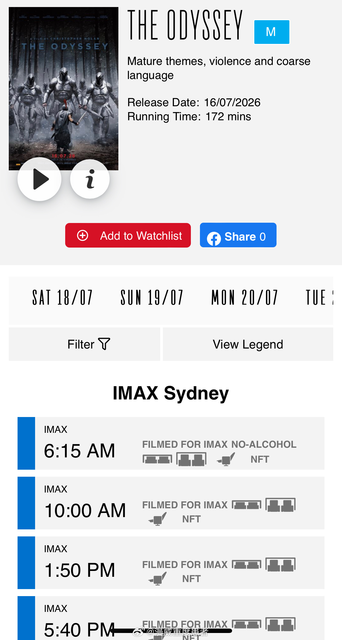
Task: Click the double seat icon for 10:00 AM
Action: pyautogui.click(x=281, y=505)
